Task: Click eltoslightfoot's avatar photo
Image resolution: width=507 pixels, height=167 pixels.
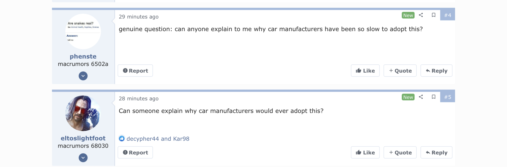Action: point(83,113)
